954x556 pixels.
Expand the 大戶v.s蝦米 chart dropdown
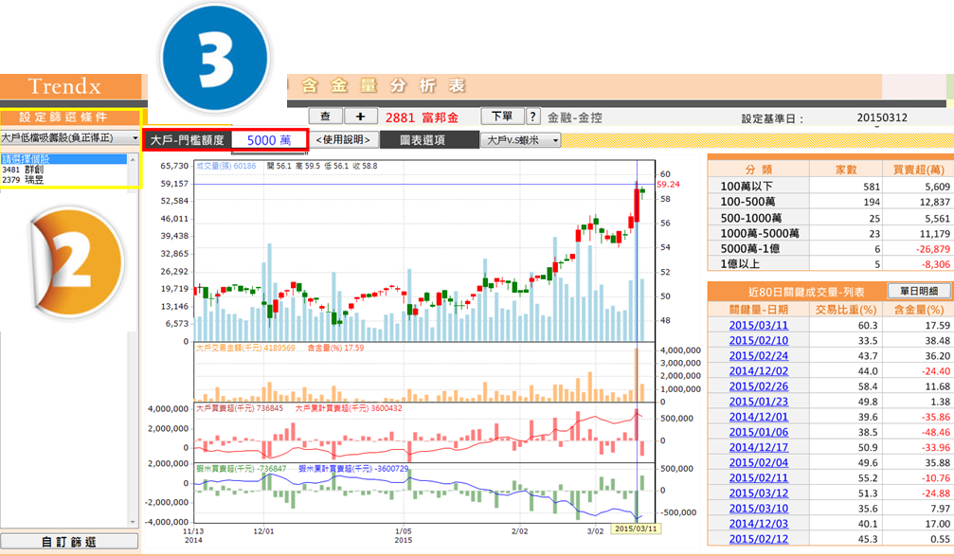(x=520, y=140)
